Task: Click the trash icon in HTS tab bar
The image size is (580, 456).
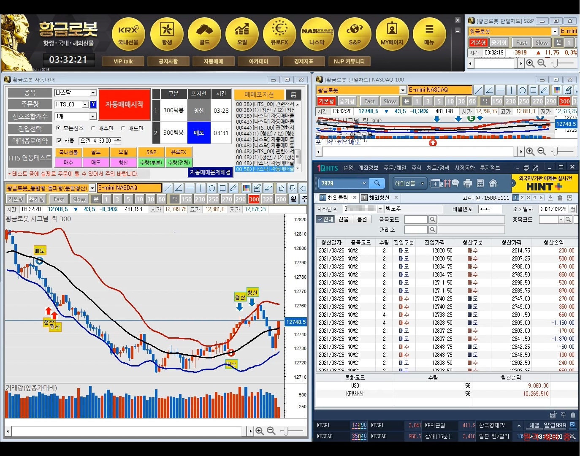Action: pyautogui.click(x=560, y=198)
